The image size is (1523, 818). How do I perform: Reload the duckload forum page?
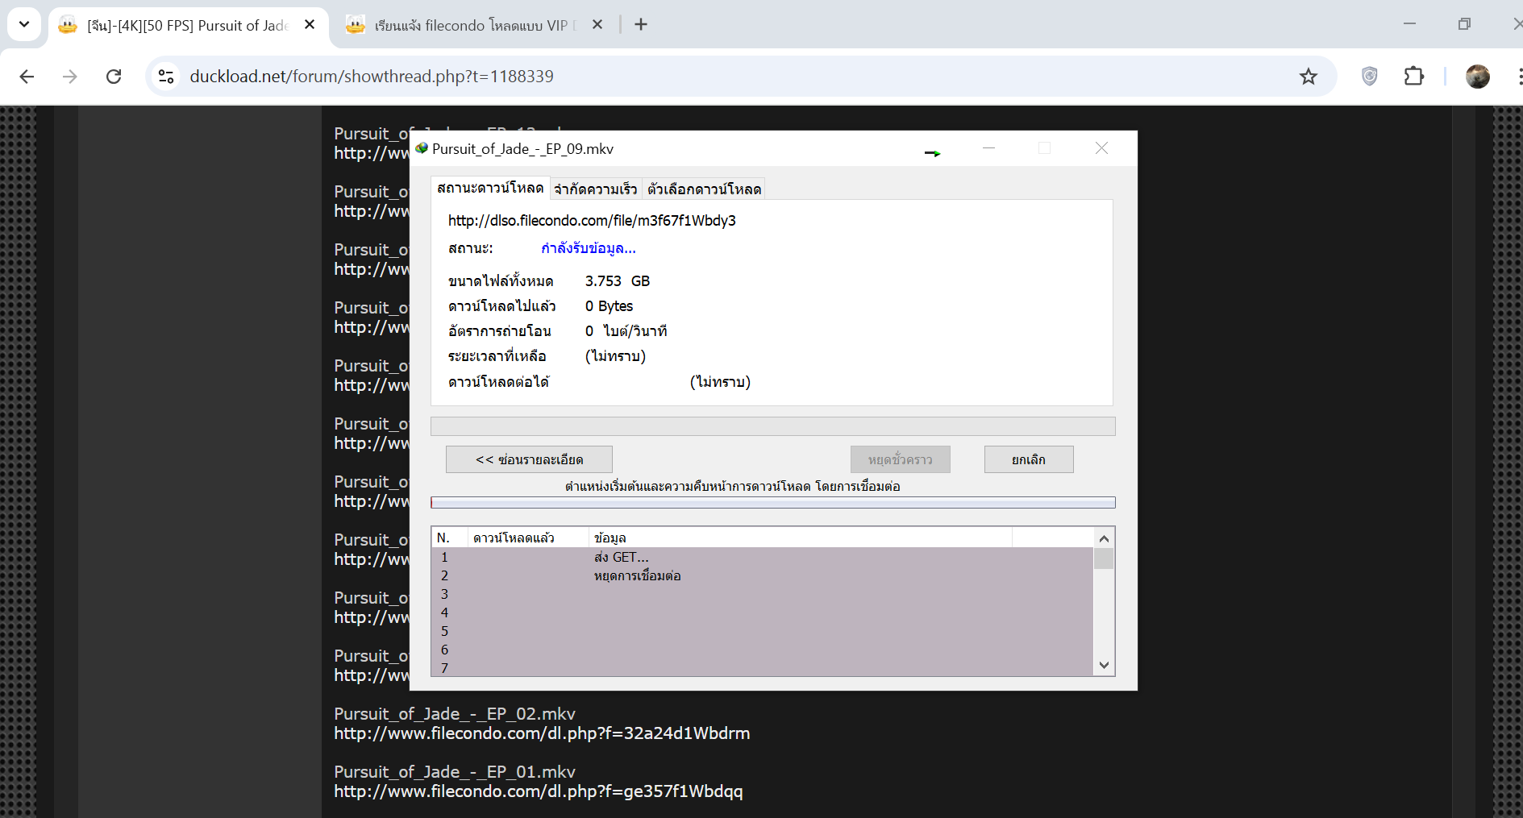coord(114,77)
